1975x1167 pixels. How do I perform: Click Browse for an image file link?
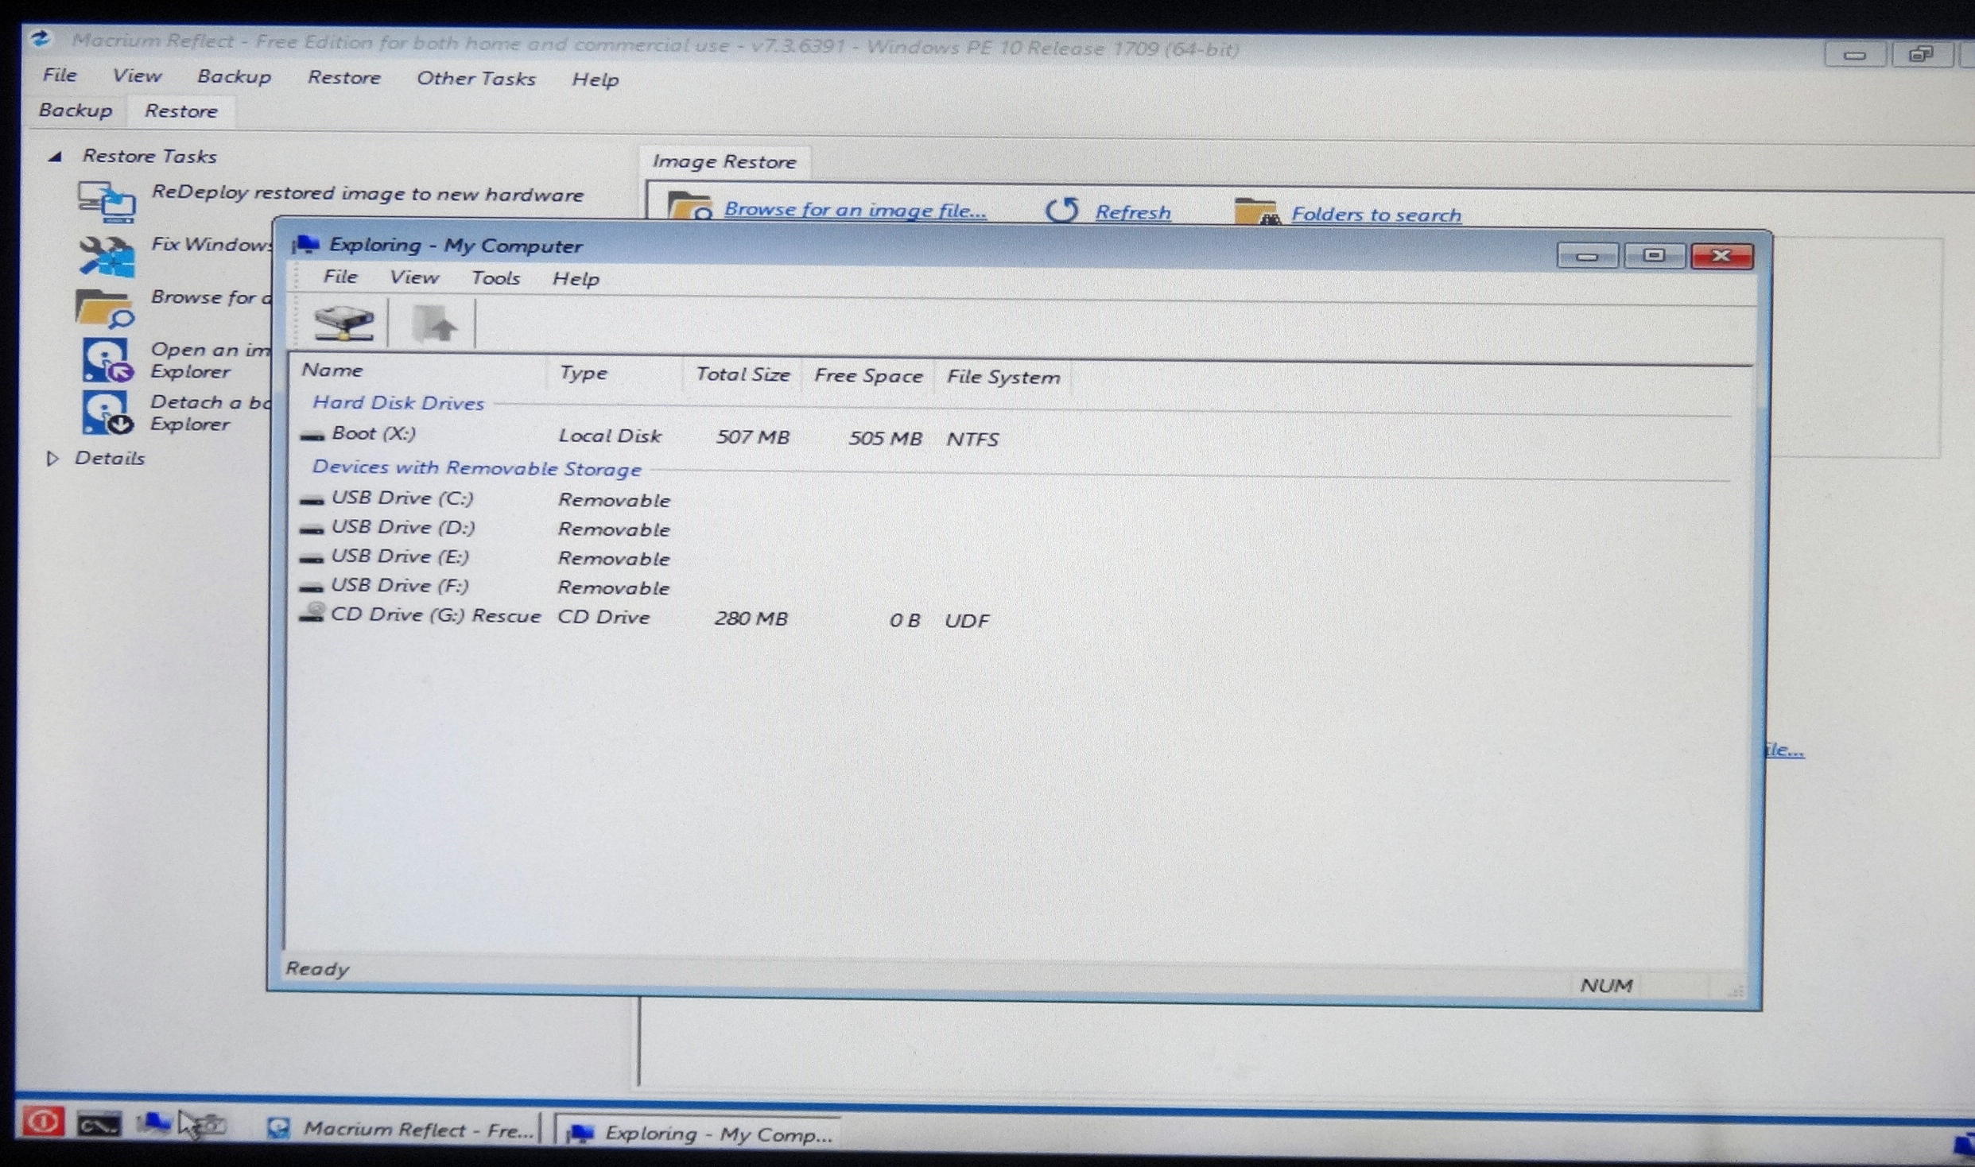coord(855,210)
